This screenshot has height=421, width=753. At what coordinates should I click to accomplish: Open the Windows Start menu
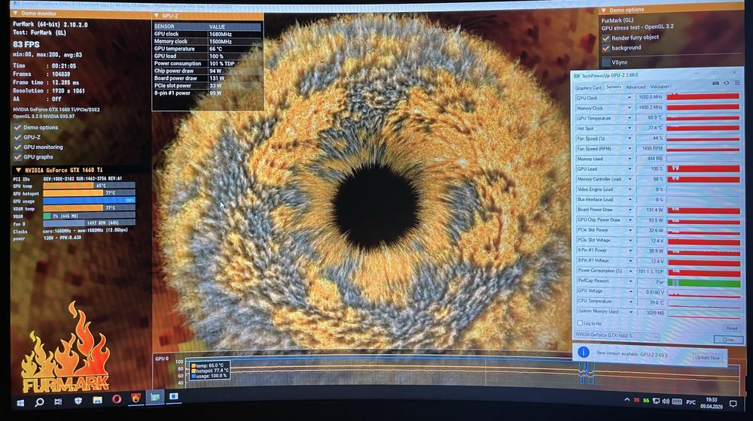coord(20,403)
